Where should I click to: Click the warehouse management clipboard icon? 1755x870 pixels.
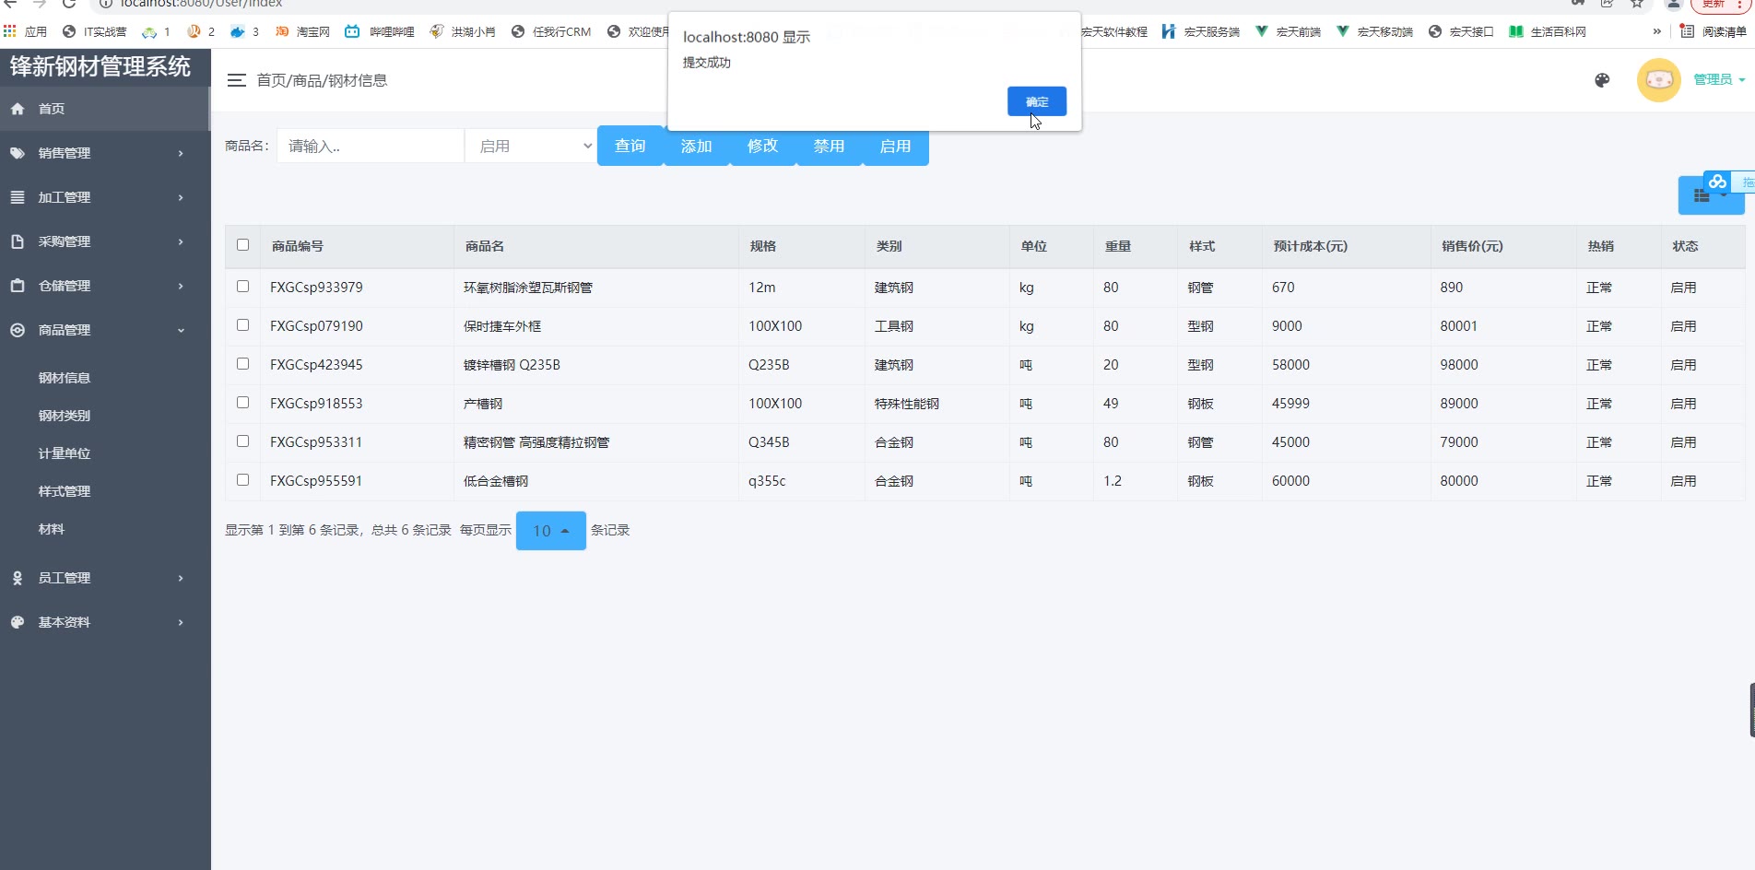[x=18, y=286]
